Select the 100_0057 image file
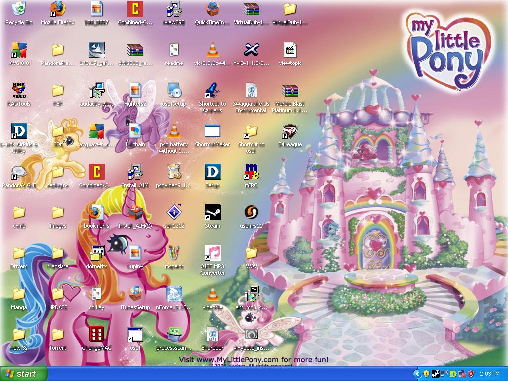 click(x=97, y=9)
